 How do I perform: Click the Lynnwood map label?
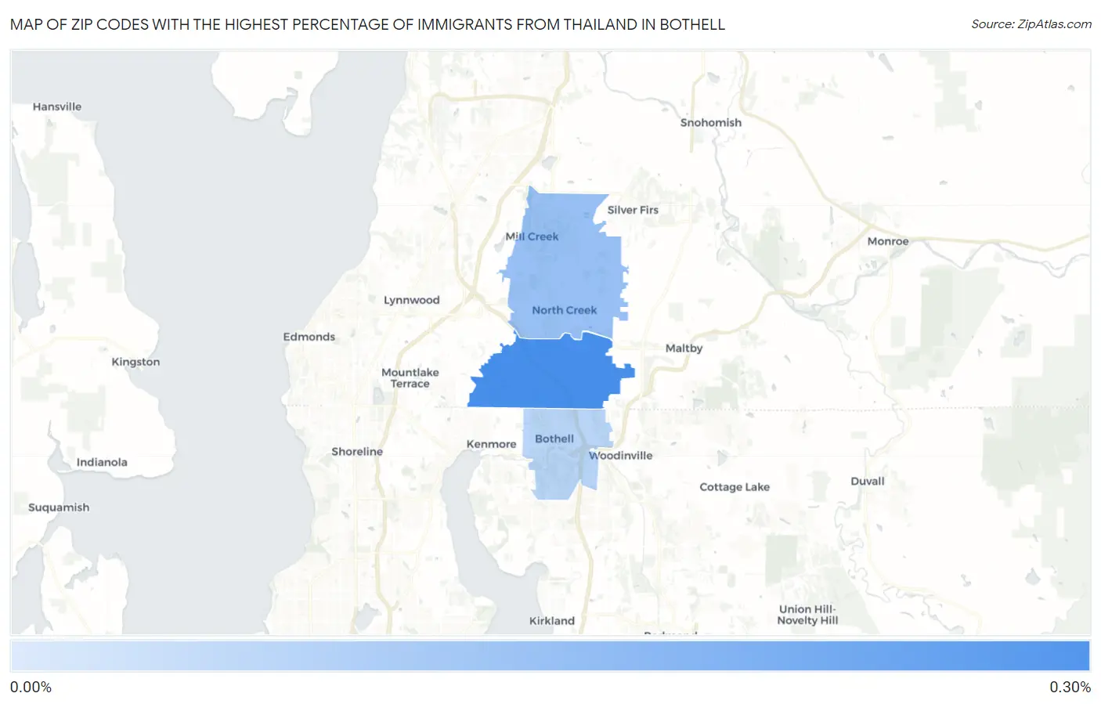pos(411,300)
